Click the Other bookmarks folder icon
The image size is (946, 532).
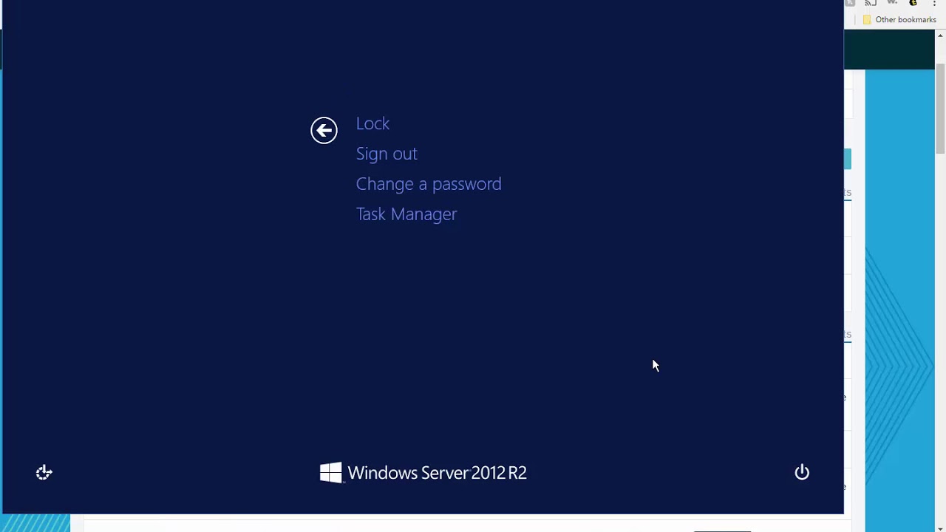pyautogui.click(x=867, y=20)
